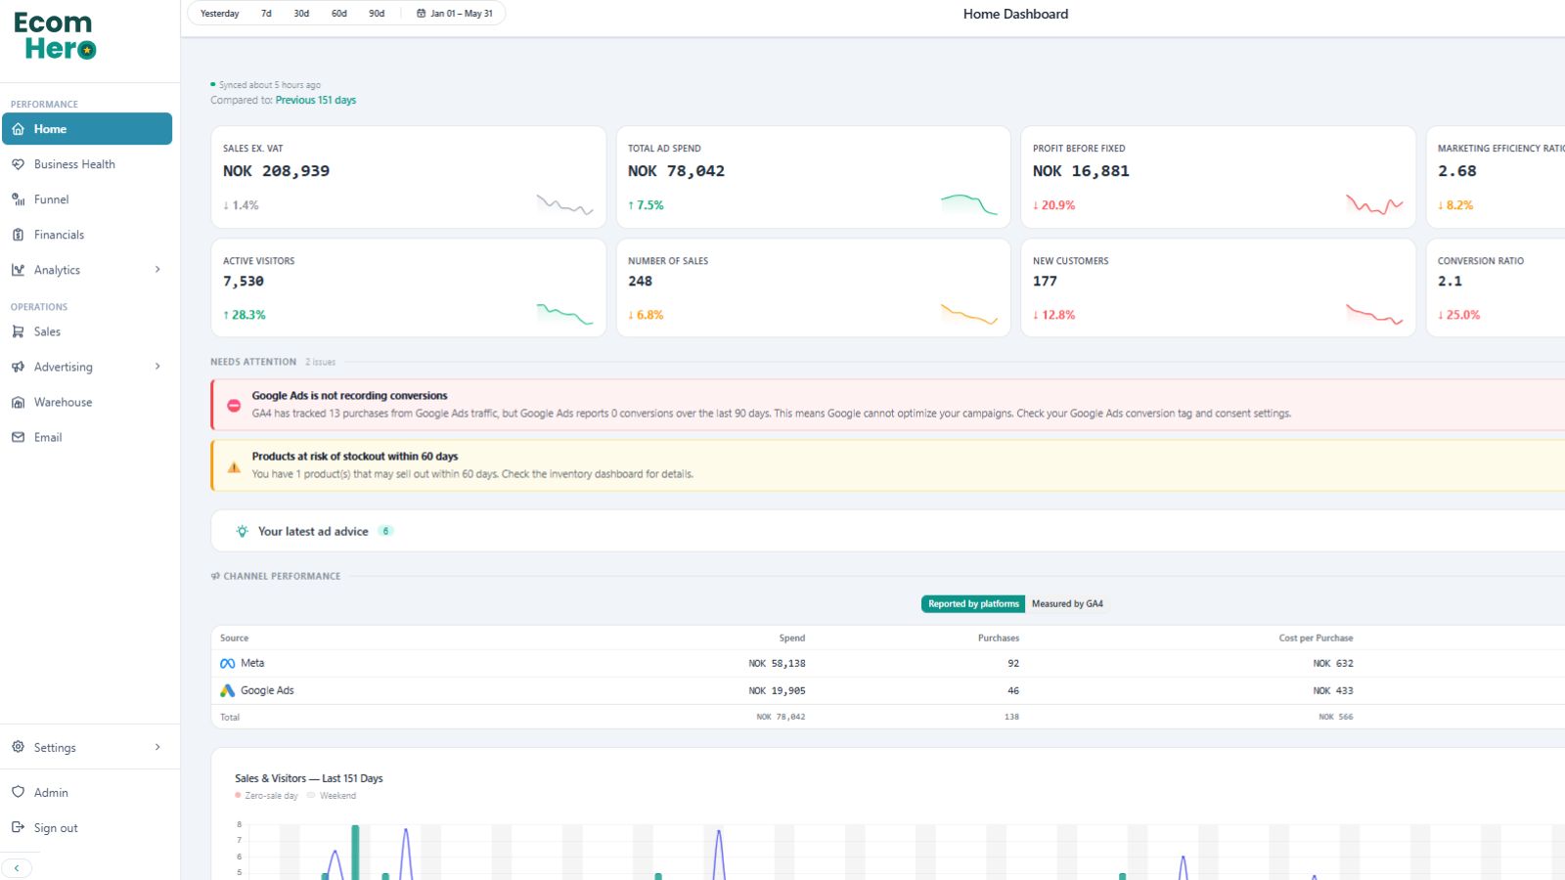Image resolution: width=1565 pixels, height=880 pixels.
Task: Open Funnel via its sidebar icon
Action: pyautogui.click(x=18, y=199)
